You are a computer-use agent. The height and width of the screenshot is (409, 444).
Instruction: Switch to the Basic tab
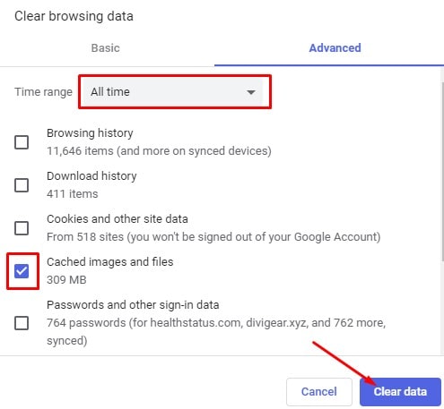[x=105, y=48]
